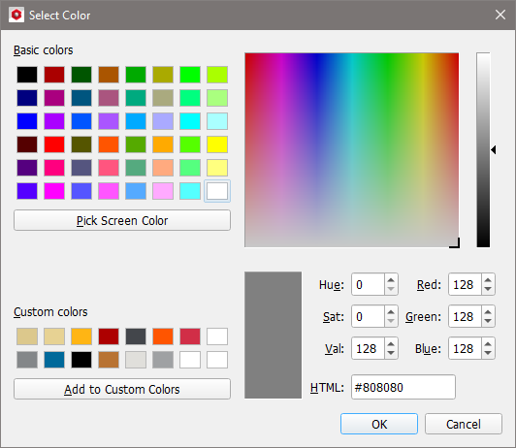Select the copper brown custom color swatch
516x448 pixels.
click(x=109, y=360)
